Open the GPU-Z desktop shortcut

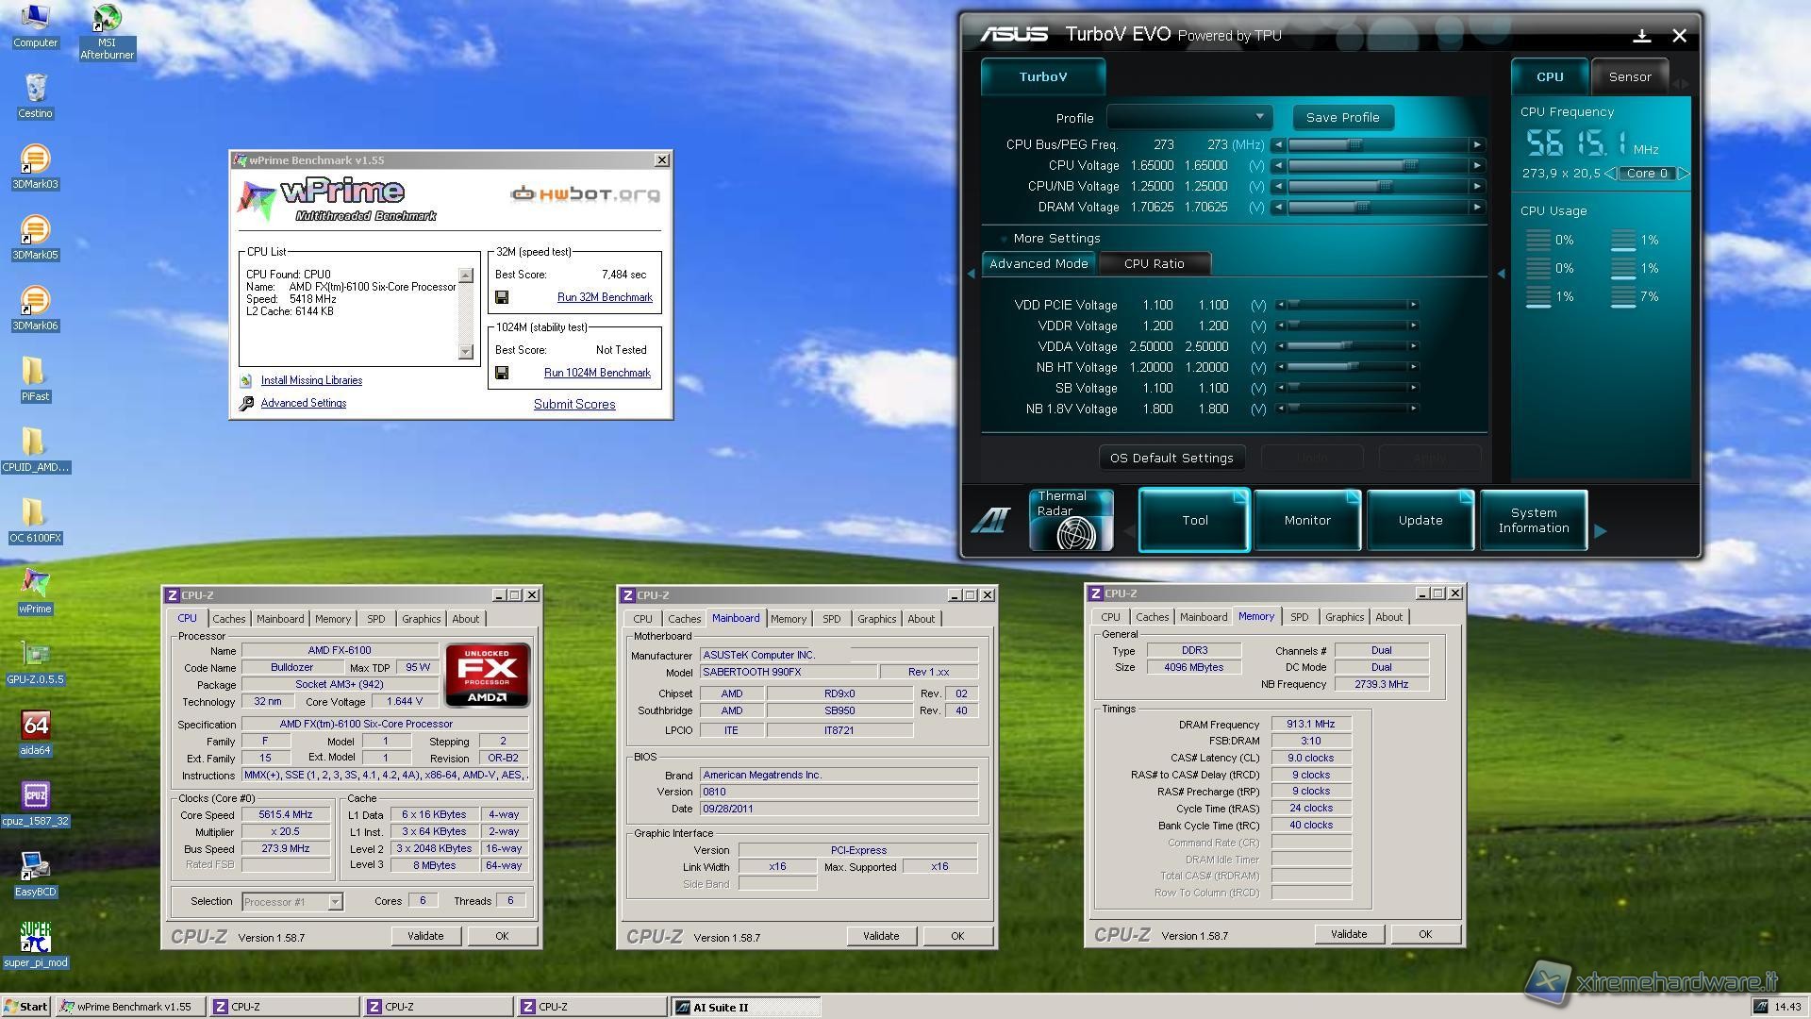35,655
